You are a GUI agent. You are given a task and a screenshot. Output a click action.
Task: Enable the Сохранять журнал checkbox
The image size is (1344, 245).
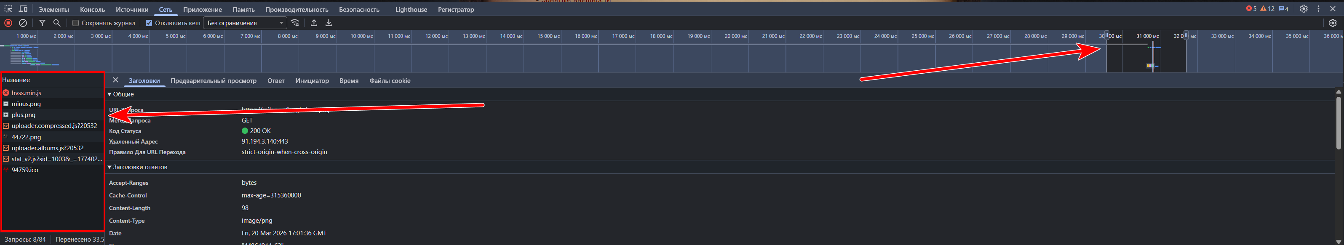[76, 23]
